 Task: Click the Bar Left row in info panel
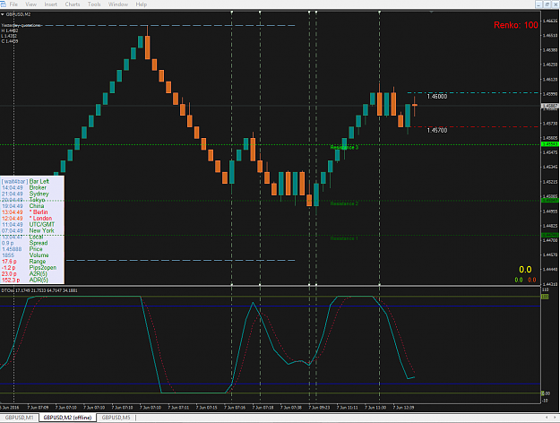(x=25, y=182)
